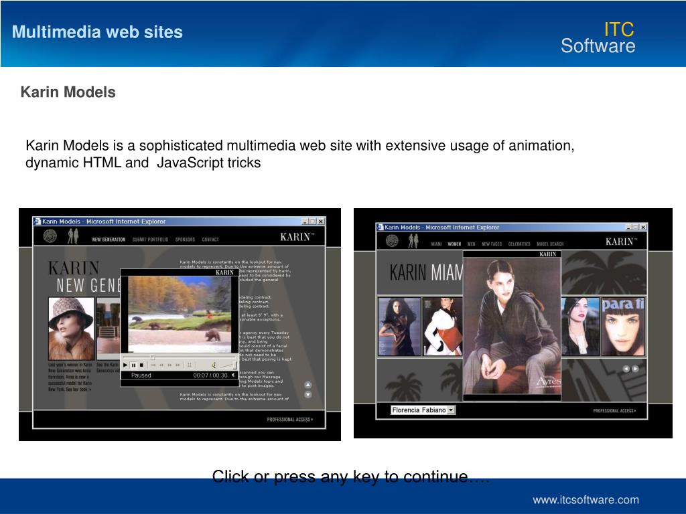Show next gallery images with the right arrow
This screenshot has width=686, height=514.
tap(635, 369)
